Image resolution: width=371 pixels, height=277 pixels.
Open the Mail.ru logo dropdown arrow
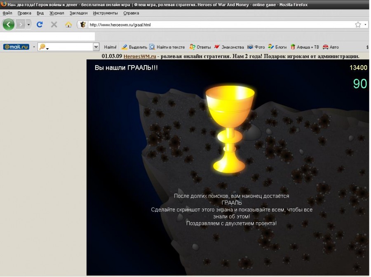pos(34,47)
